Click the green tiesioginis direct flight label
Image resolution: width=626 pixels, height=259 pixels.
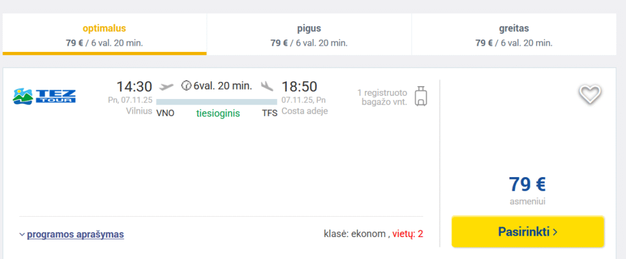[x=218, y=113]
